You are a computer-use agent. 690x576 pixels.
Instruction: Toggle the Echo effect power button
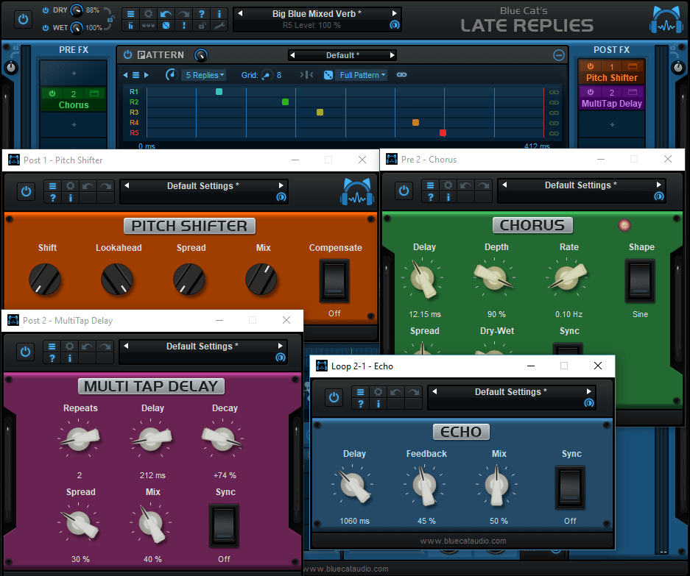[334, 397]
